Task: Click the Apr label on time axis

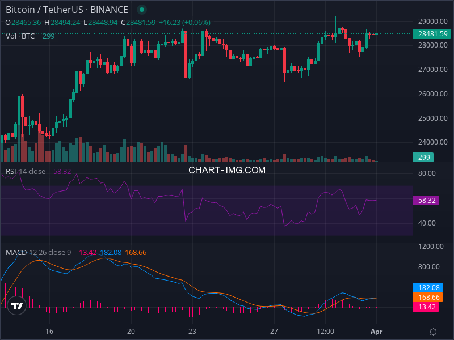Action: point(376,331)
